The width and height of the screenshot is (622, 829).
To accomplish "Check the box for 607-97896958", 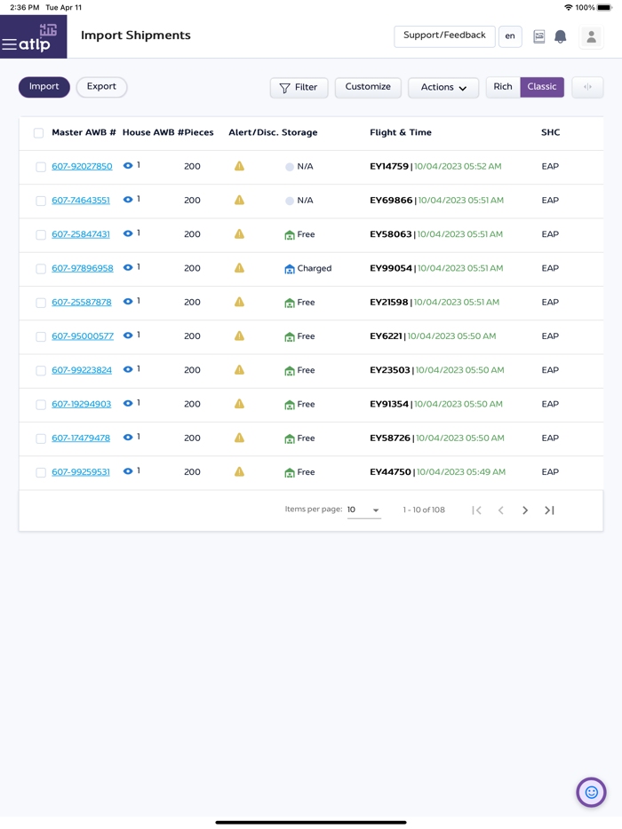I will (x=41, y=269).
